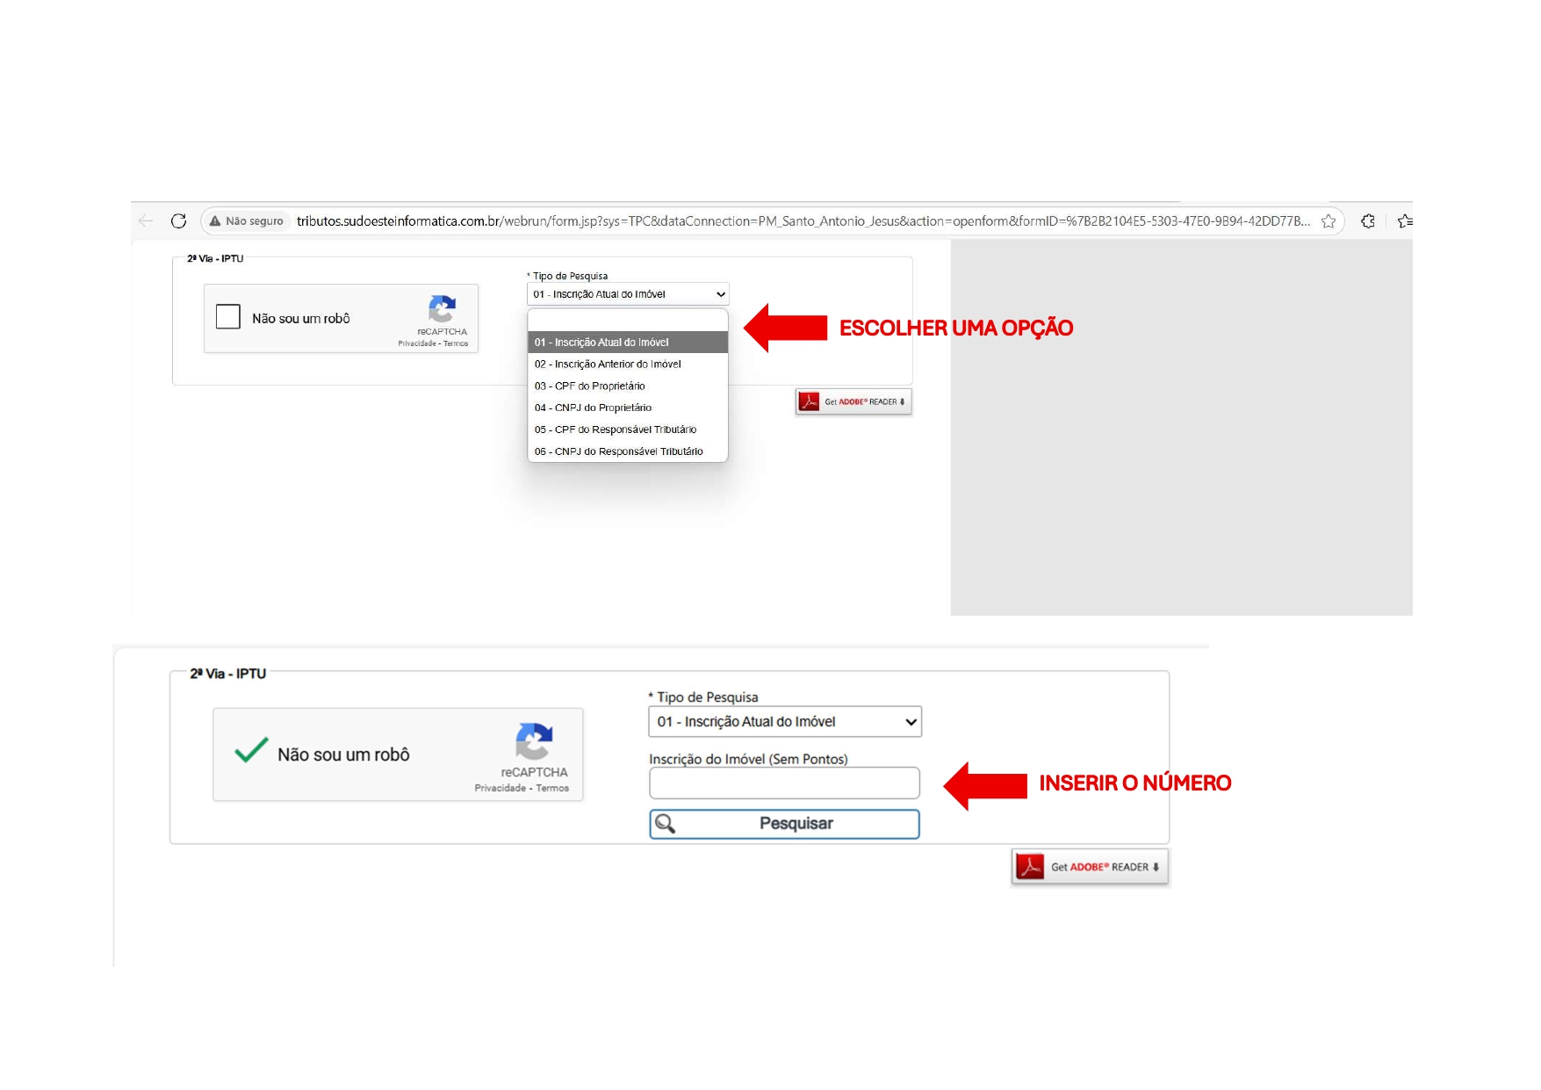Image resolution: width=1541 pixels, height=1090 pixels.
Task: Open the browser extensions puzzle icon
Action: [x=1368, y=221]
